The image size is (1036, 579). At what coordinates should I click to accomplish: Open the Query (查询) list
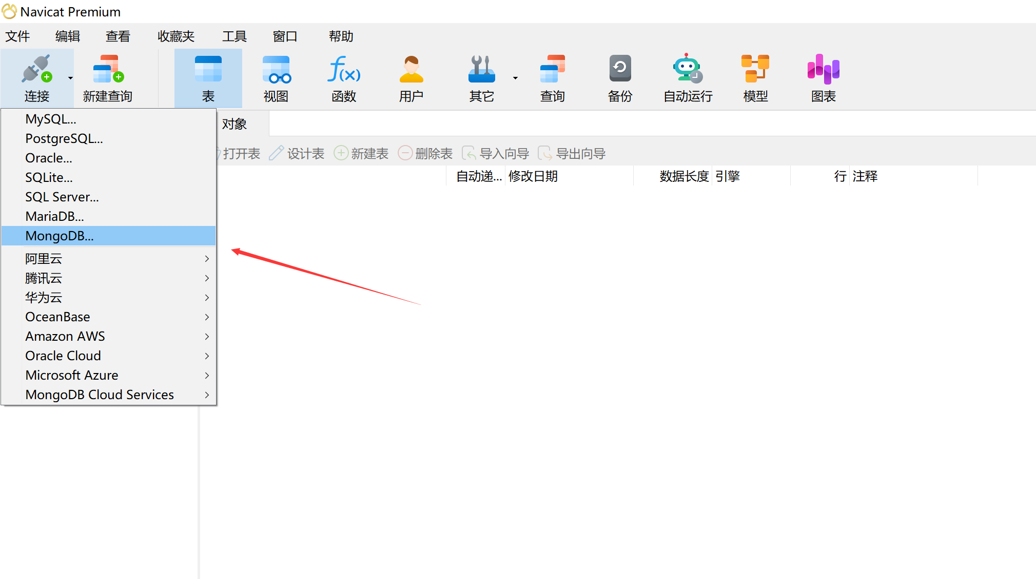pyautogui.click(x=553, y=69)
